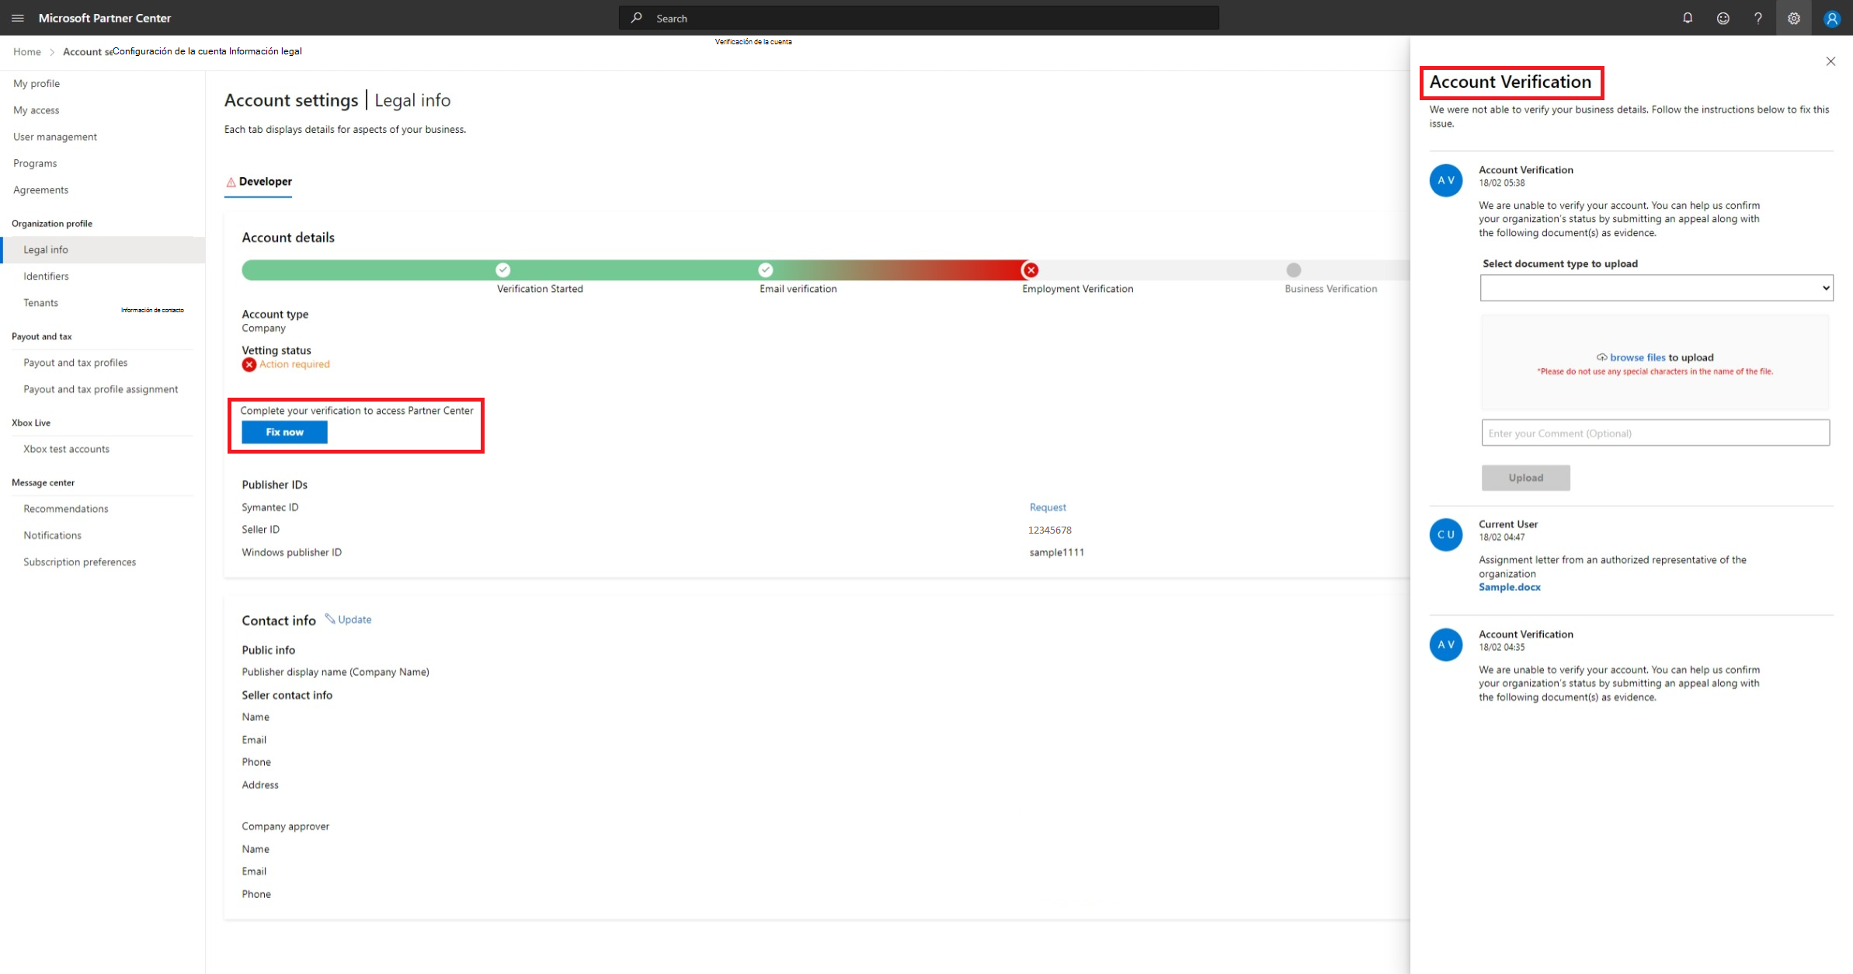Click the cloud upload icon
Viewport: 1853px width, 974px height.
click(x=1601, y=357)
